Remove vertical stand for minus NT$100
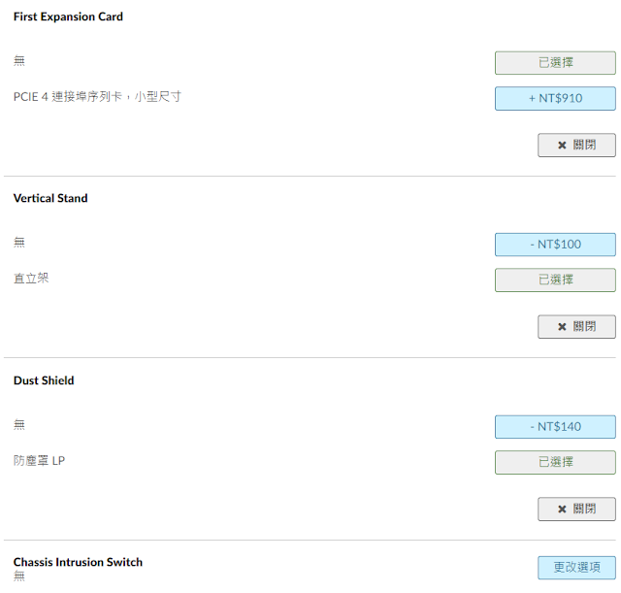This screenshot has height=593, width=621. [x=555, y=245]
